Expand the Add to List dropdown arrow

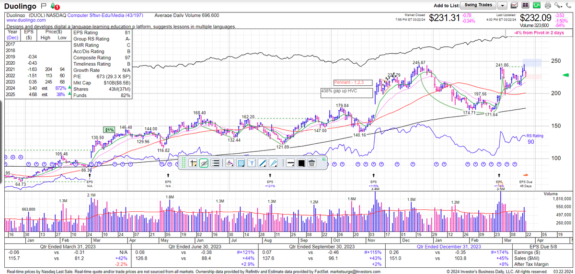[x=502, y=6]
